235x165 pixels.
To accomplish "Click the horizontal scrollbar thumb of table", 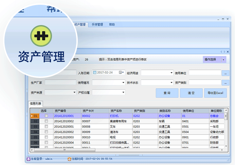I will (65, 150).
